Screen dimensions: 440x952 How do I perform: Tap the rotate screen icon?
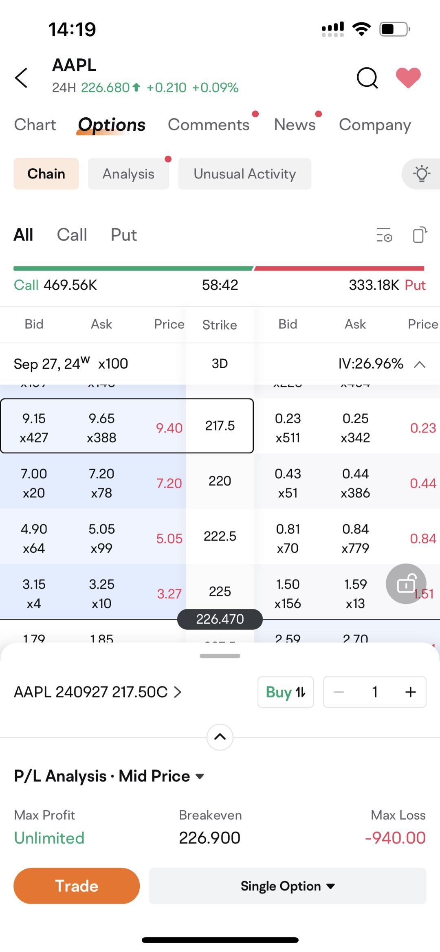click(x=420, y=235)
